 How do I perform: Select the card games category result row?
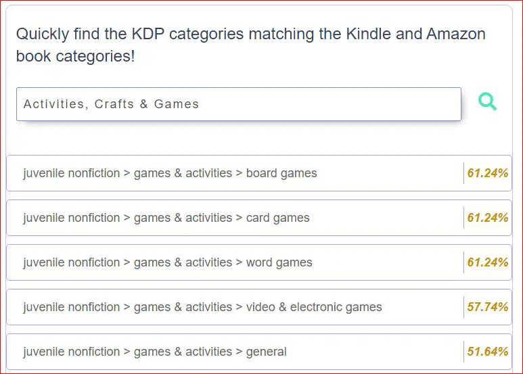(259, 218)
